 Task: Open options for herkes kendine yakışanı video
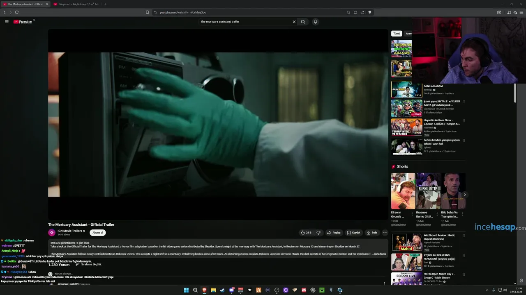click(464, 140)
